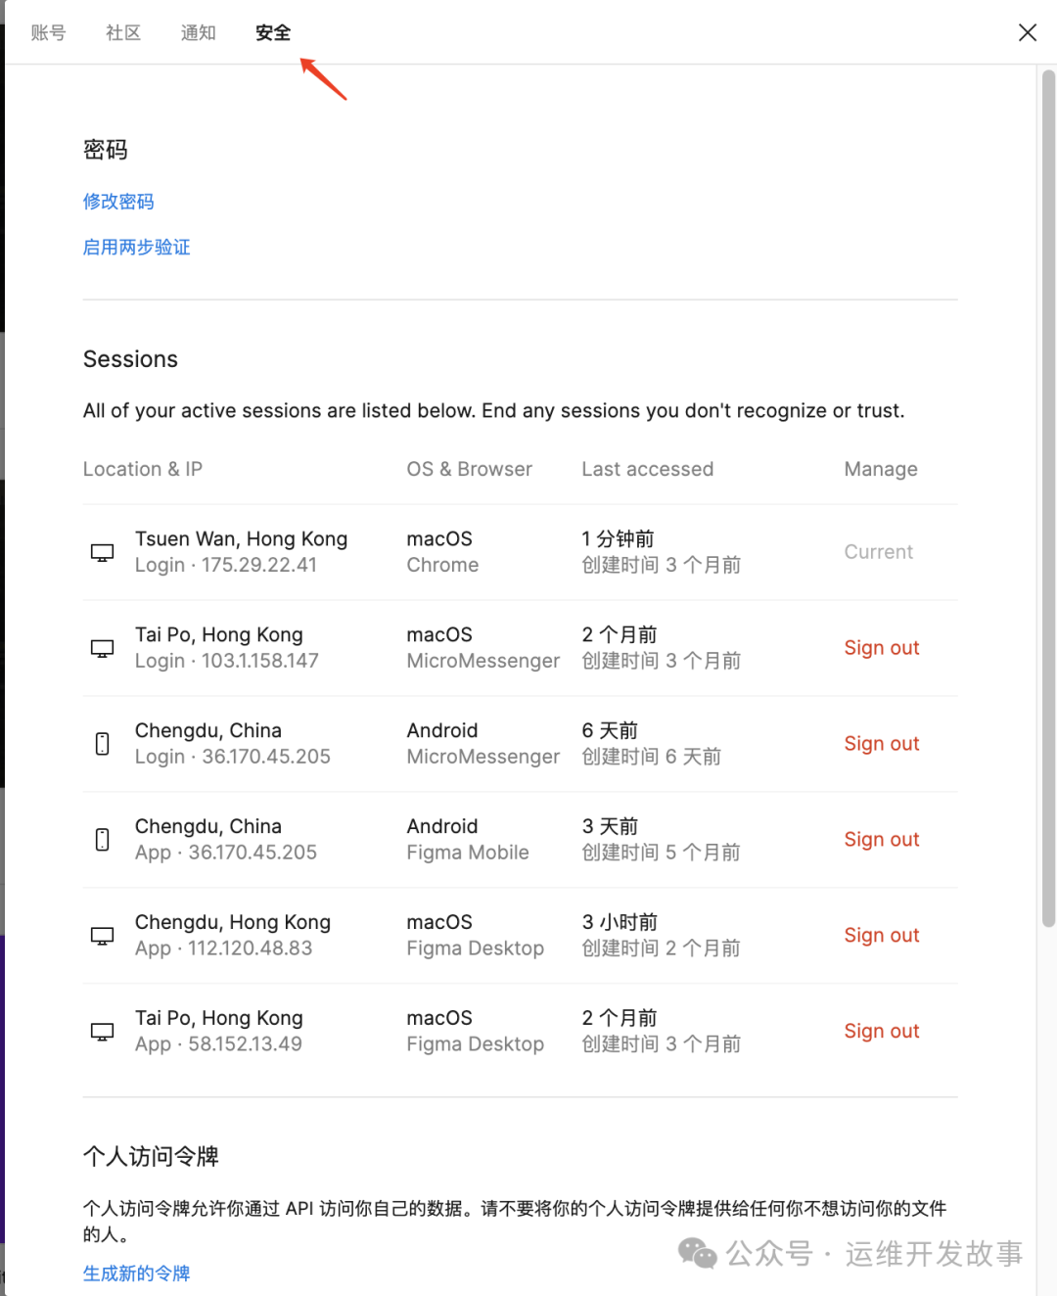Viewport: 1057px width, 1296px height.
Task: Click the desktop icon for 58.152.13.49 session
Action: pyautogui.click(x=102, y=1032)
